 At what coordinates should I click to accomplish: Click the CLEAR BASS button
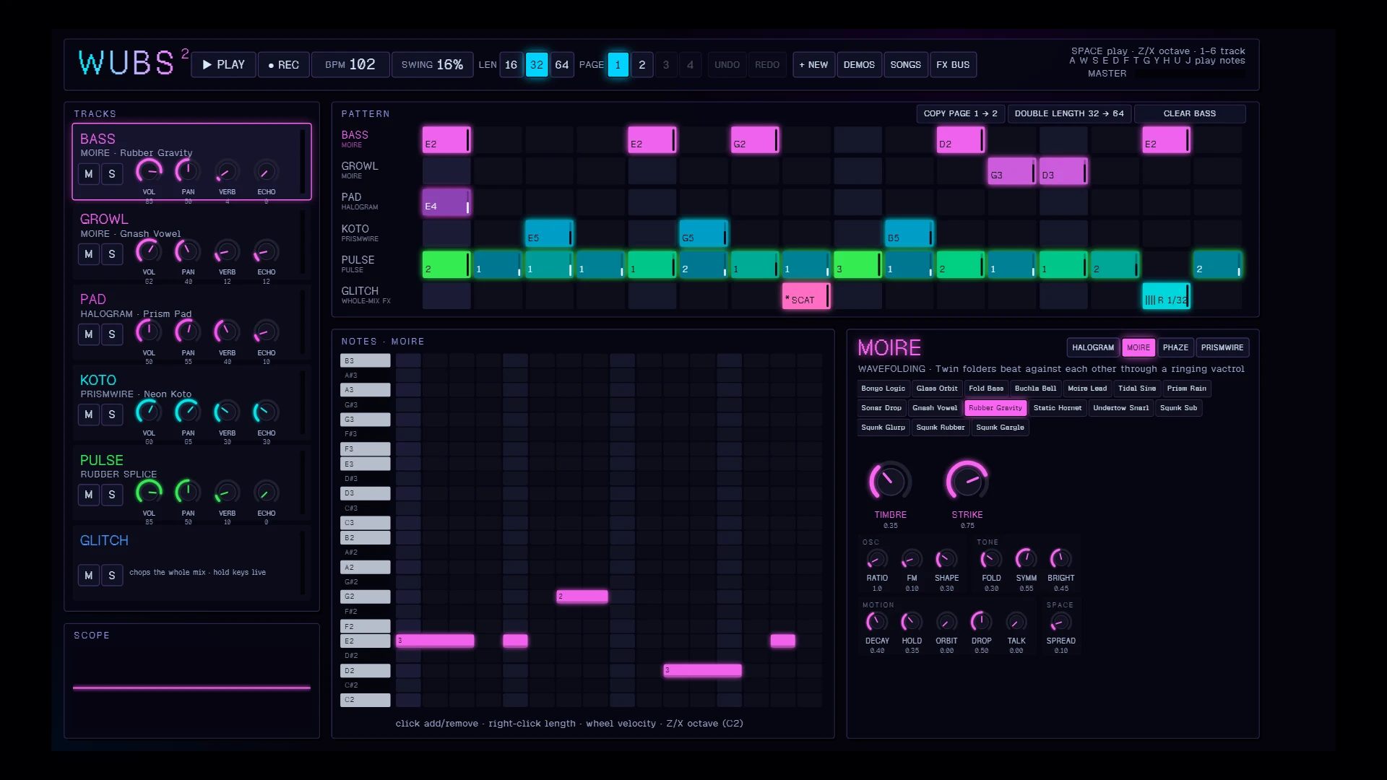click(x=1189, y=114)
